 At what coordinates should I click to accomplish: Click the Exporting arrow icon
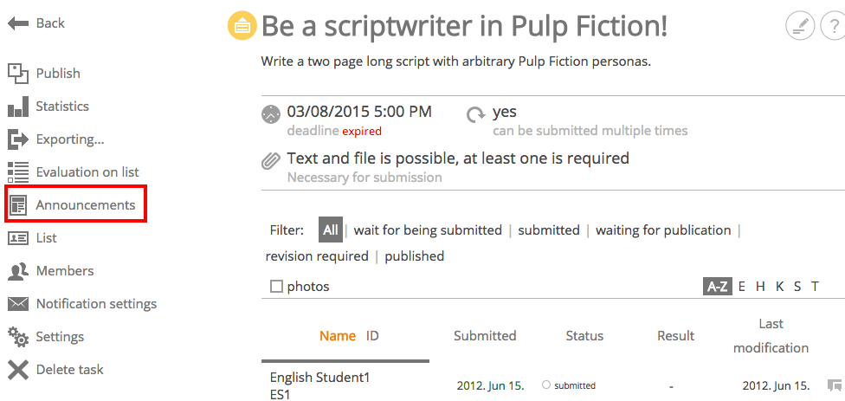click(x=18, y=139)
